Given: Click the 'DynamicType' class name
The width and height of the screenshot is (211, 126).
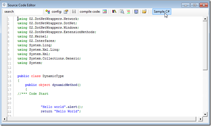Looking at the screenshot, I should coord(53,76).
